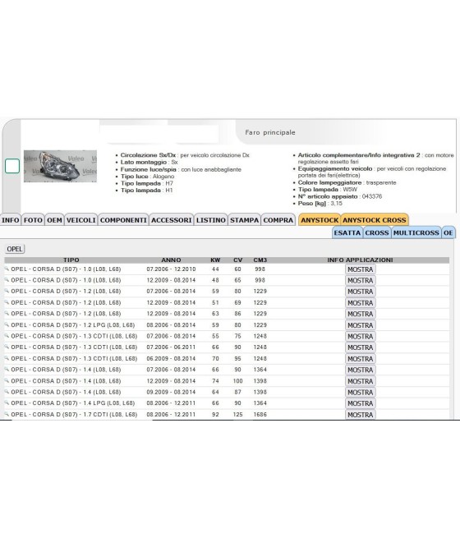Click magnifier icon beside Corsa 1.4 100CV row
This screenshot has height=538, width=460.
(7, 380)
